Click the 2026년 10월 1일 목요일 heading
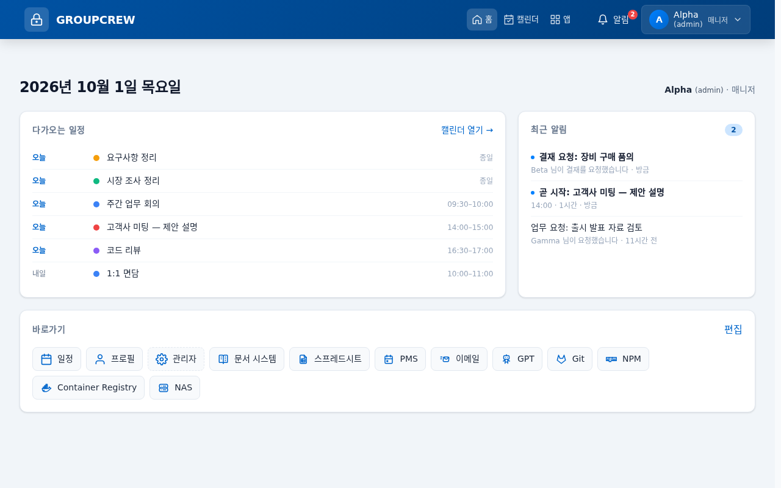This screenshot has width=781, height=488. click(x=100, y=87)
